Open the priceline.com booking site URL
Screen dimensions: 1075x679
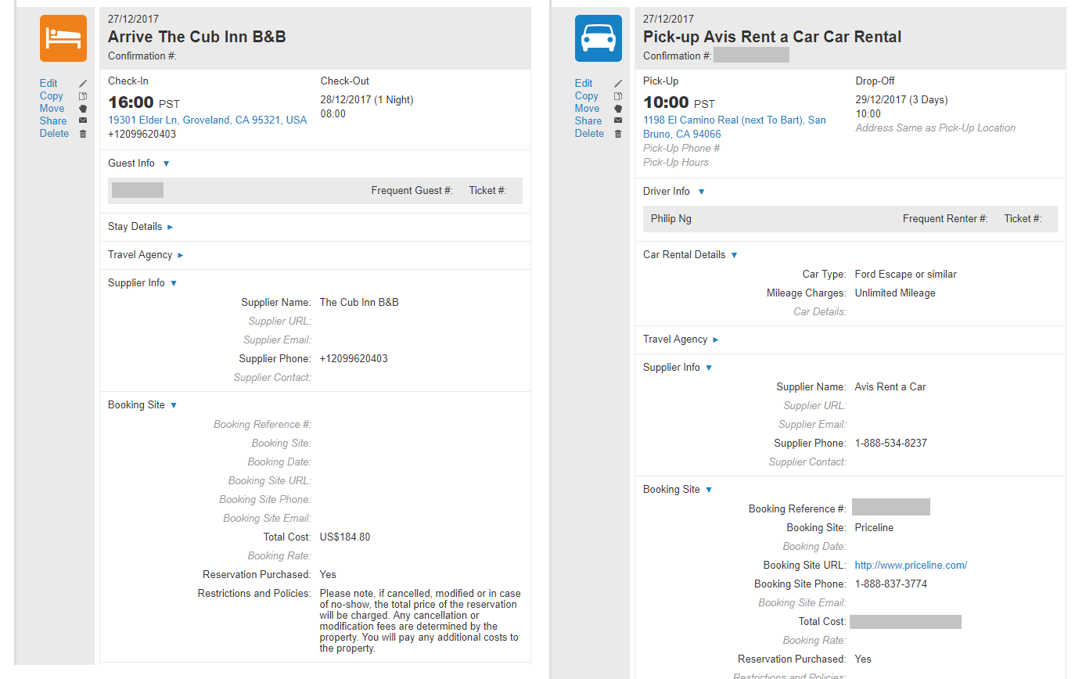911,565
